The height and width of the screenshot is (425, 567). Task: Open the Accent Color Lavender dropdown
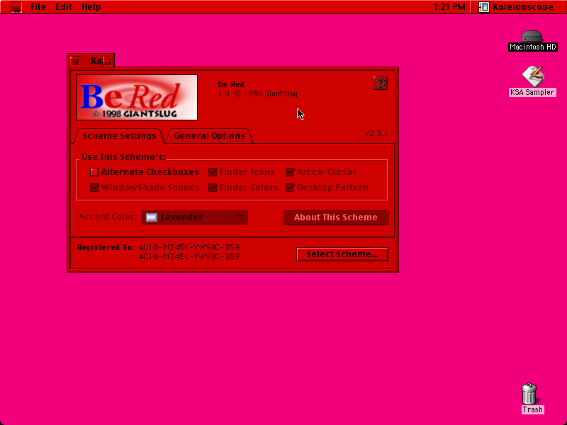tap(195, 217)
